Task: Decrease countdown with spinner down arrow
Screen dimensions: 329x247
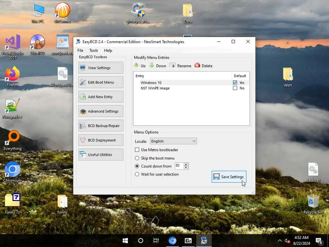Action: 186,168
